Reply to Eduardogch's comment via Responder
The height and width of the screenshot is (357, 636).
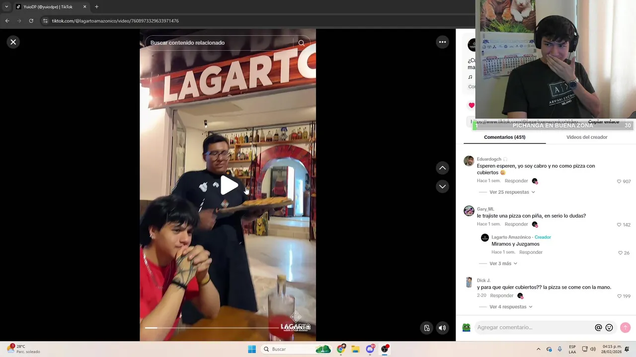516,181
